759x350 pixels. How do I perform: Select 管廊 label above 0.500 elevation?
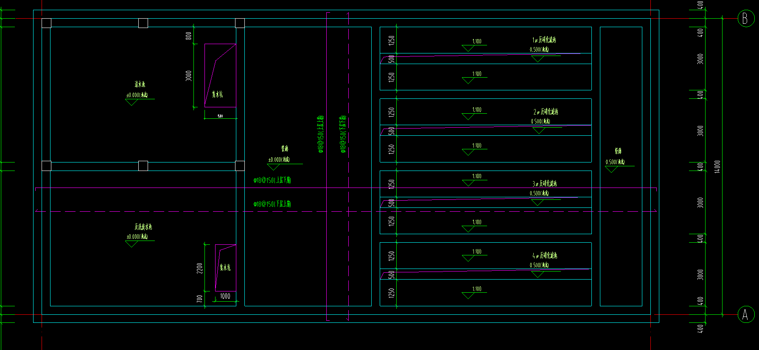point(618,151)
